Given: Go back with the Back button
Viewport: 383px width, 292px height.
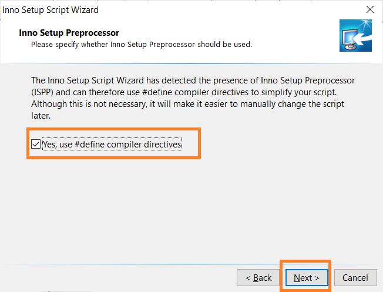Looking at the screenshot, I should tap(258, 278).
